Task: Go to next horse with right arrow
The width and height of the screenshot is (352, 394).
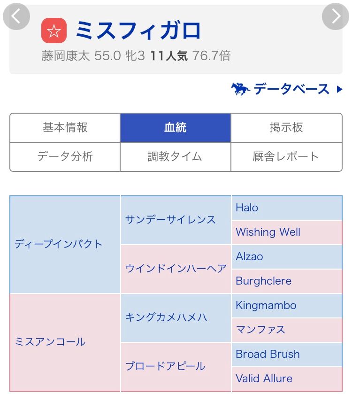Action: pos(335,16)
